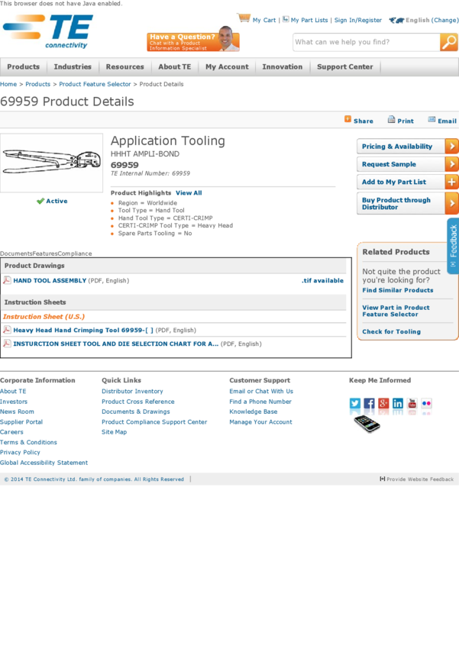Click the globe language icon
This screenshot has height=649, width=459.
tap(396, 20)
